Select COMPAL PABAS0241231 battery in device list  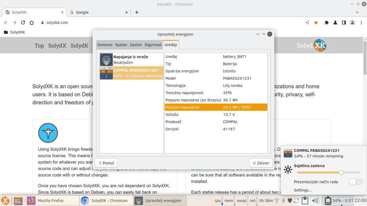pos(131,73)
